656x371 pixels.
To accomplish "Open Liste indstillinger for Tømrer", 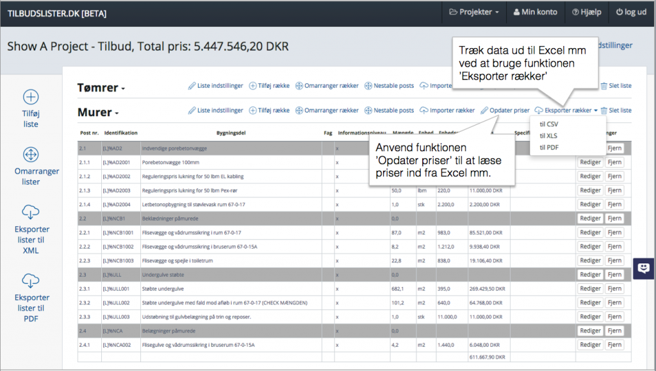I will (x=215, y=86).
